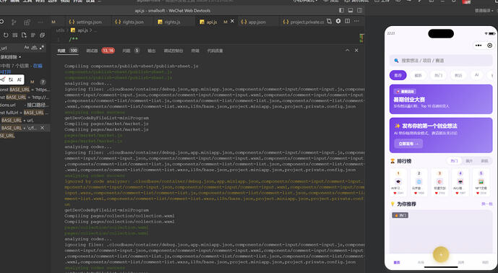Open rank 3 item in leaderboard
Screen dimensions: 498x273
(439, 183)
